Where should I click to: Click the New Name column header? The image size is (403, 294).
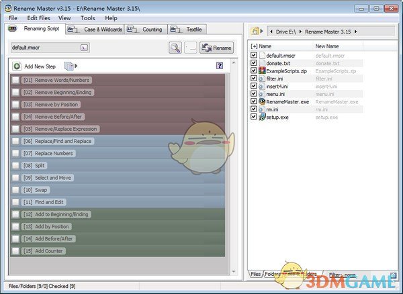pos(327,46)
